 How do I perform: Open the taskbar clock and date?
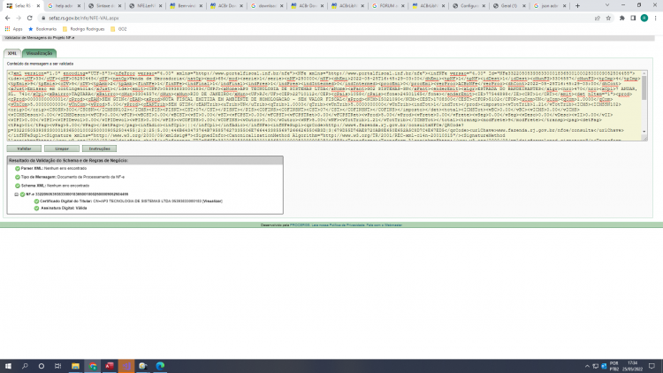tap(633, 366)
